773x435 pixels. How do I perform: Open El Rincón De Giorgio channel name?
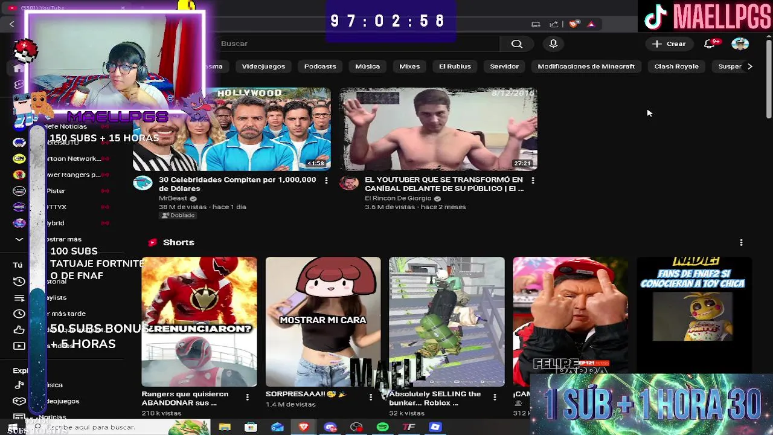click(x=398, y=198)
